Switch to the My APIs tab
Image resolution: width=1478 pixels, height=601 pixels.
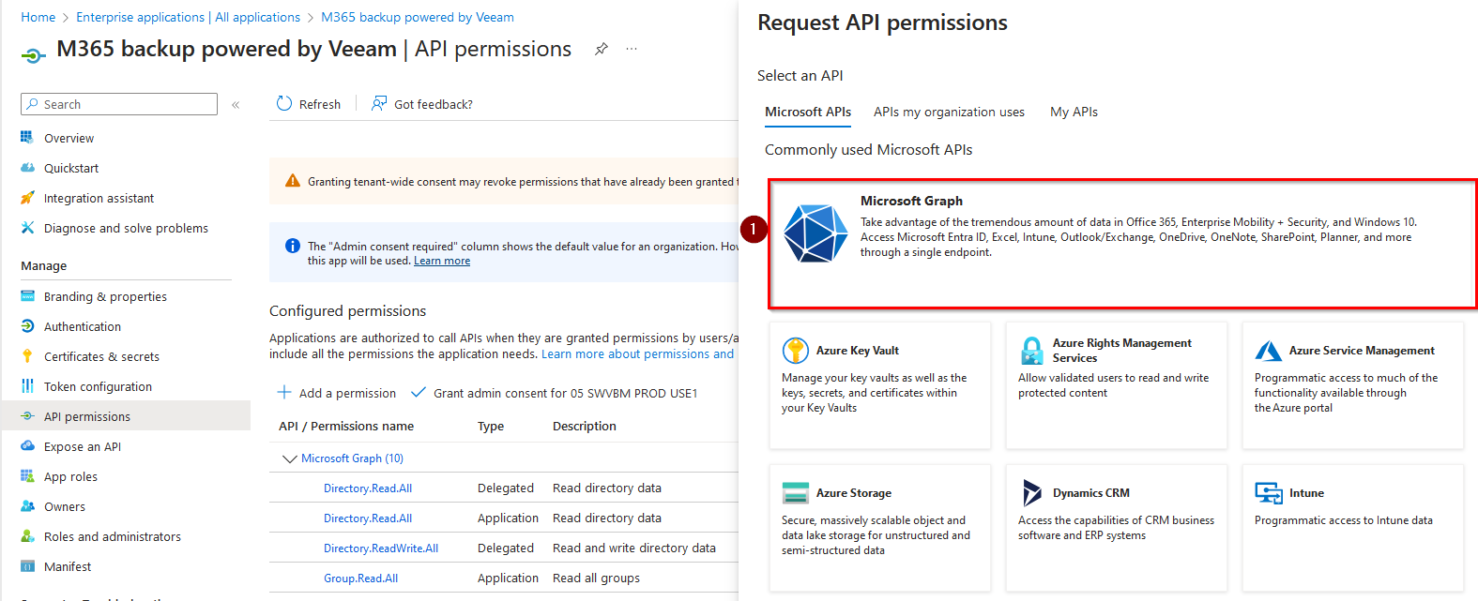click(1074, 112)
